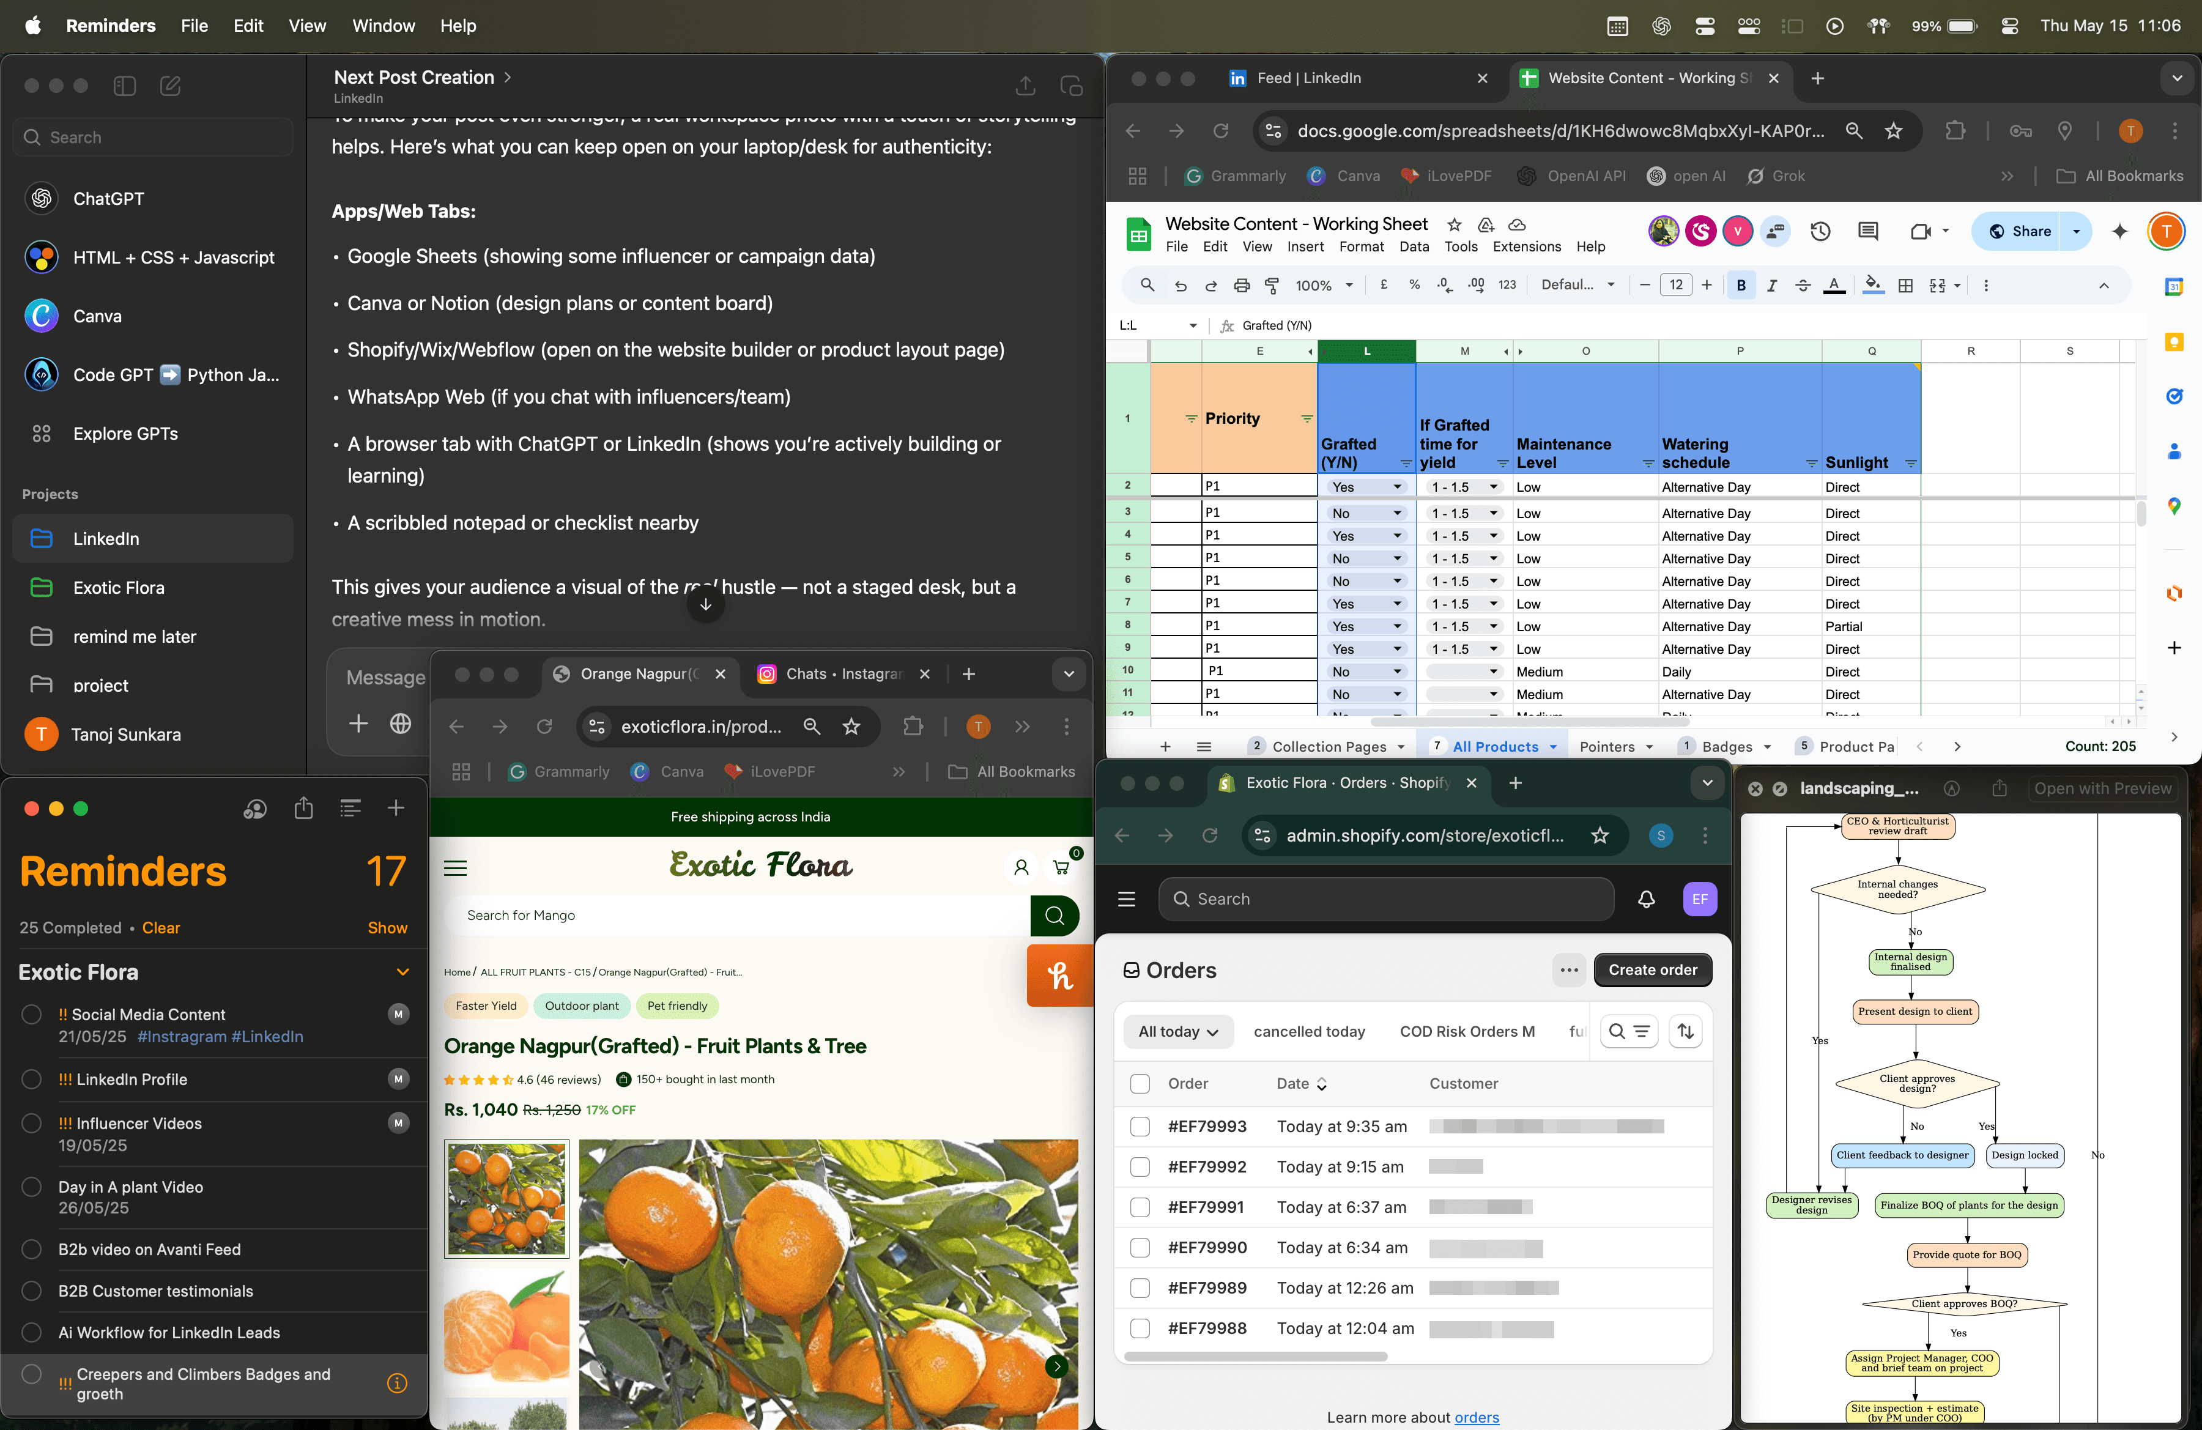This screenshot has height=1430, width=2202.
Task: Click new chat compose icon in ChatGPT
Action: click(x=170, y=86)
